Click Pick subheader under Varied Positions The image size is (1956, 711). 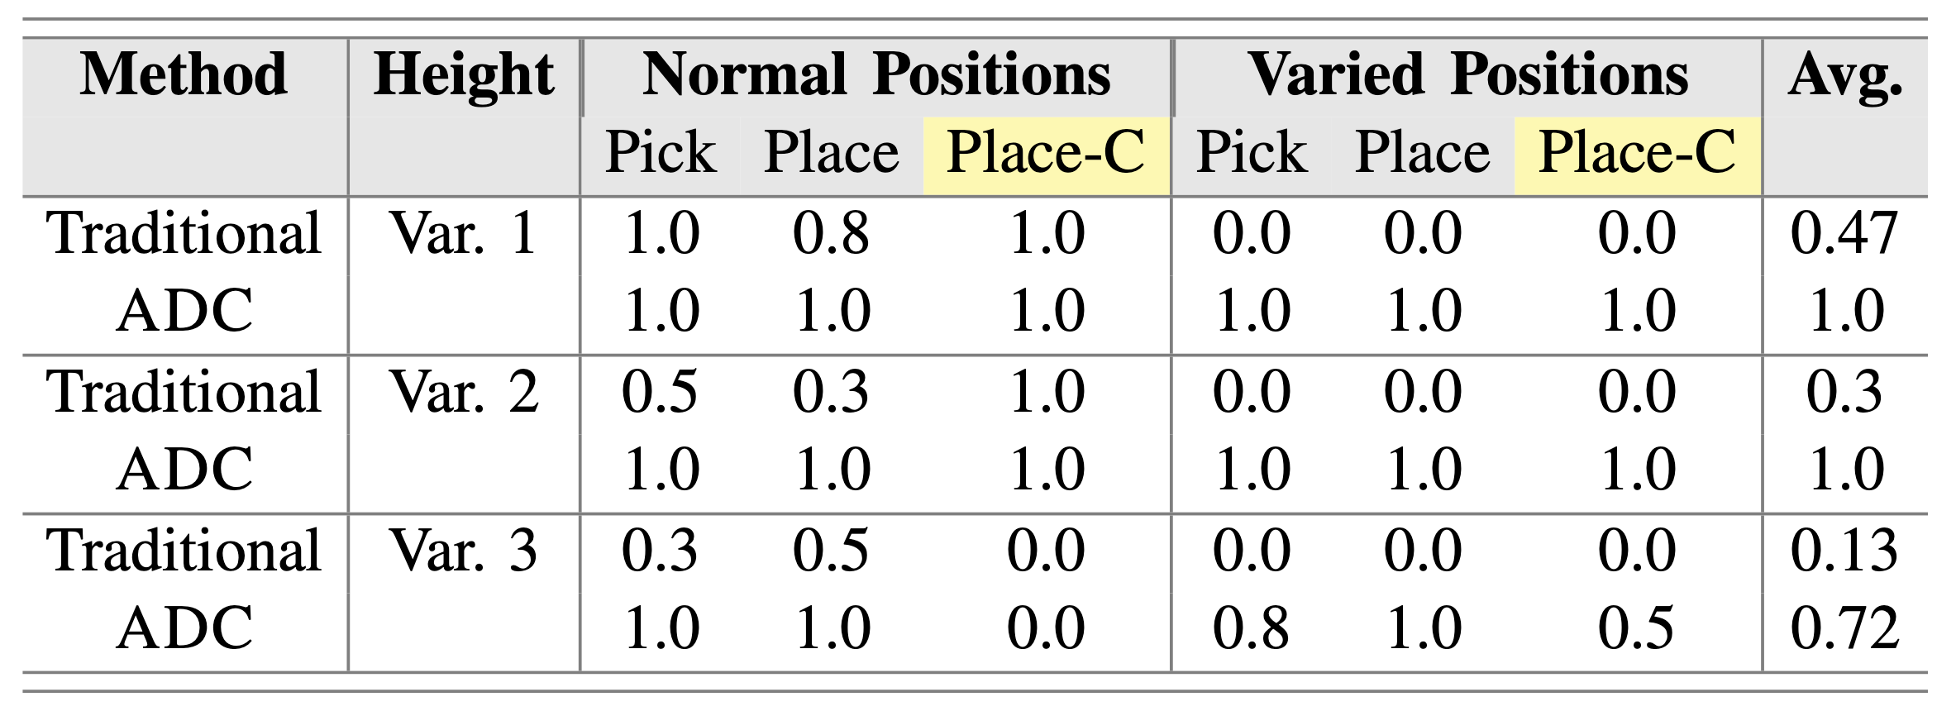[x=1252, y=154]
